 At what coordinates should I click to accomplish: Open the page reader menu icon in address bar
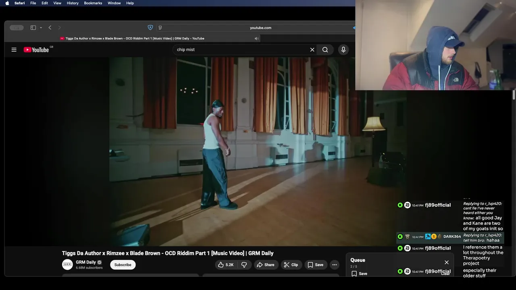click(160, 28)
